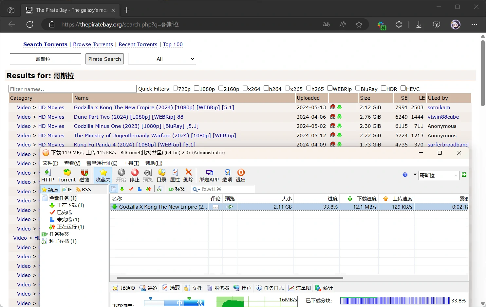Click the preview play icon in task row

coord(230,207)
